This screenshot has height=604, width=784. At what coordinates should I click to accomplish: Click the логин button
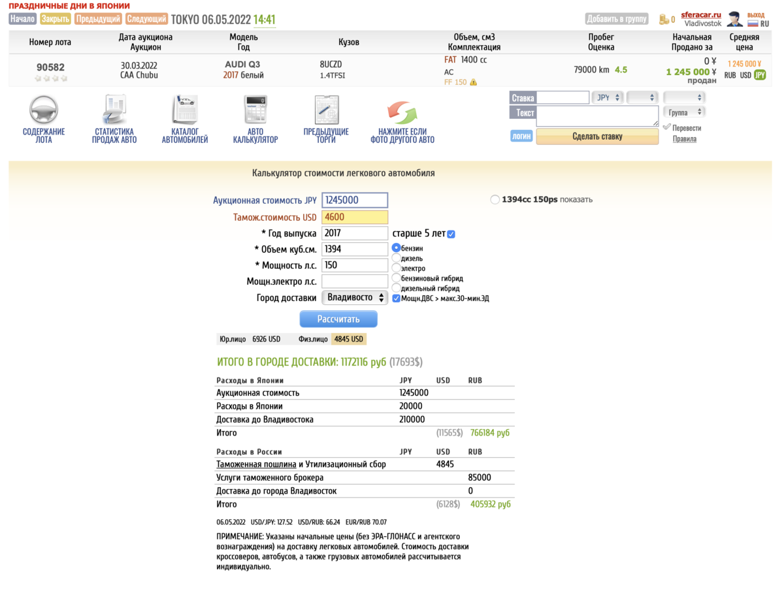521,136
